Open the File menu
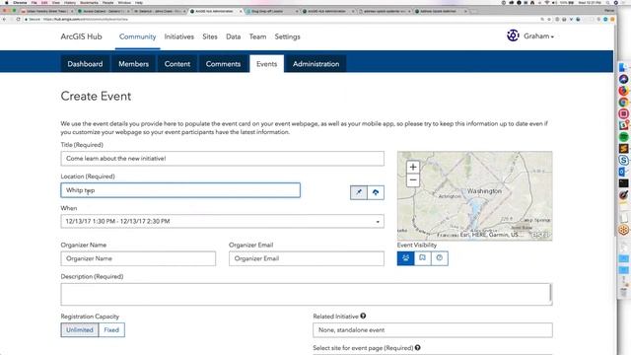 [35, 2]
